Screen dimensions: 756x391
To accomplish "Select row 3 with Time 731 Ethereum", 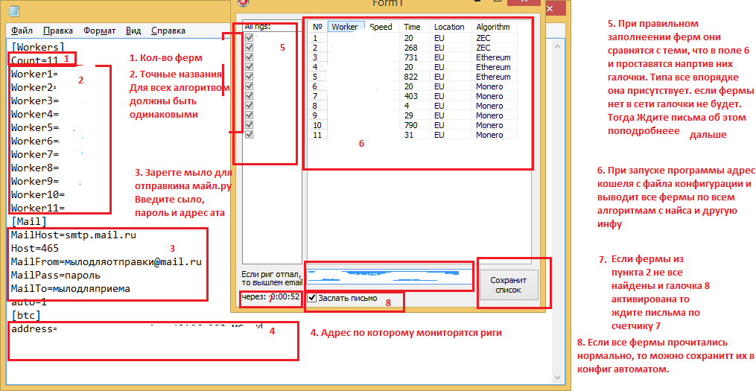I will pyautogui.click(x=413, y=57).
